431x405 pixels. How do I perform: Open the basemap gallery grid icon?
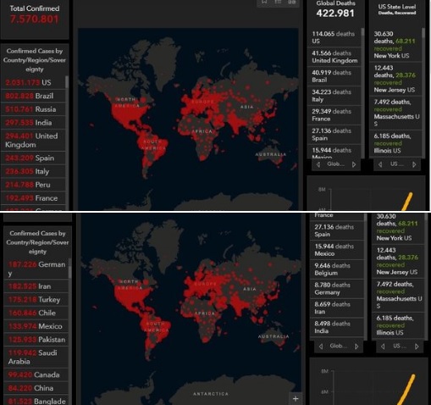point(292,2)
